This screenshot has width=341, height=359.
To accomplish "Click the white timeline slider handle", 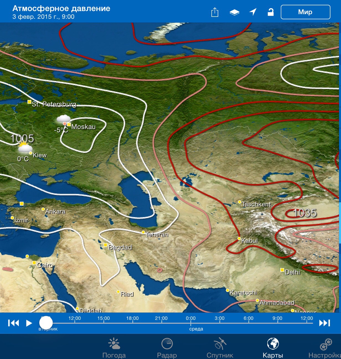I will click(x=46, y=323).
